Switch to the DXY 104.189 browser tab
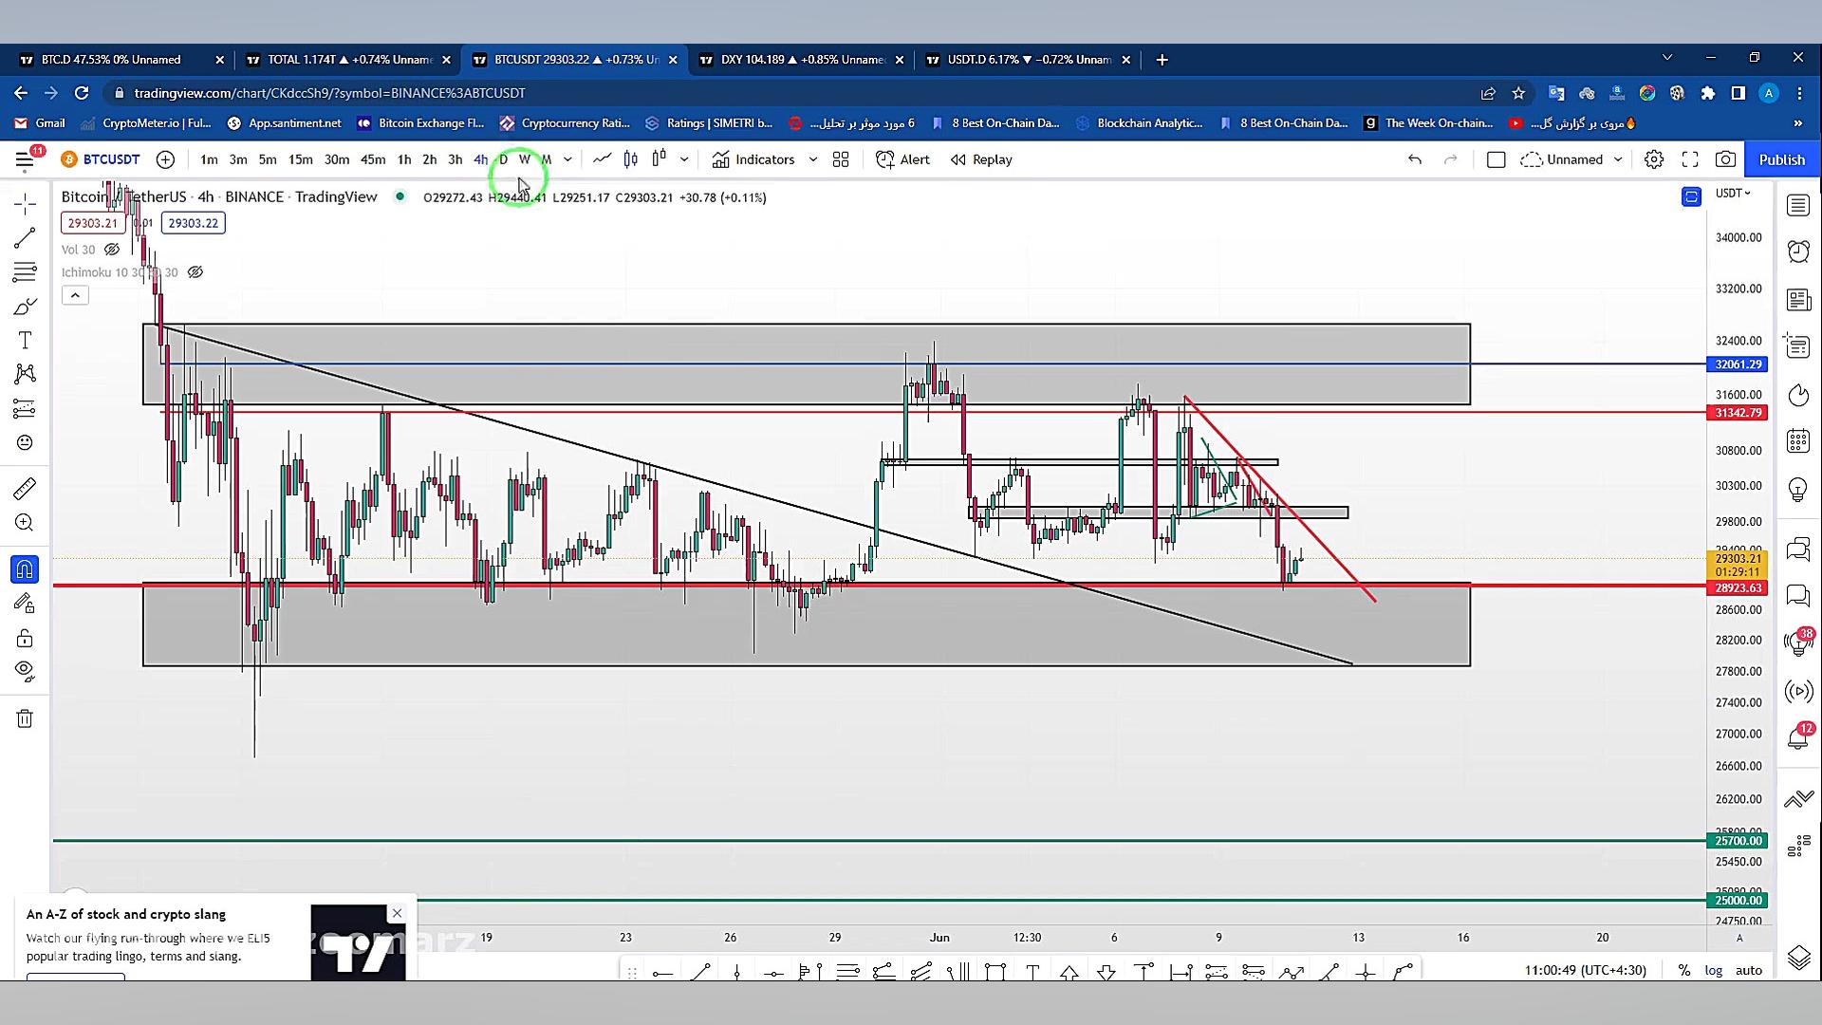Screen dimensions: 1822x1025 tap(800, 59)
